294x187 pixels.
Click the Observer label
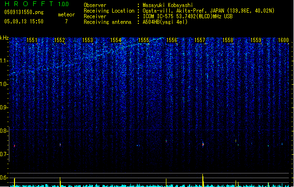(95, 5)
